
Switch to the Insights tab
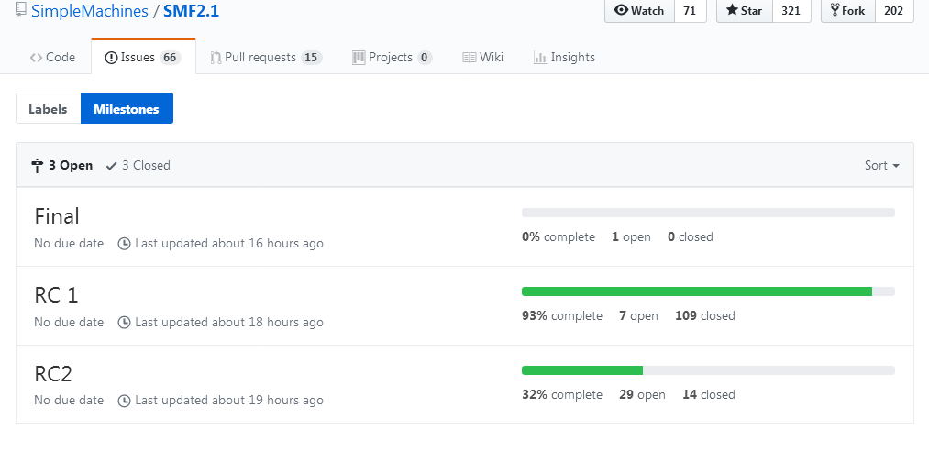tap(564, 58)
